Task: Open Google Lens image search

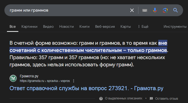Action: click(x=165, y=10)
